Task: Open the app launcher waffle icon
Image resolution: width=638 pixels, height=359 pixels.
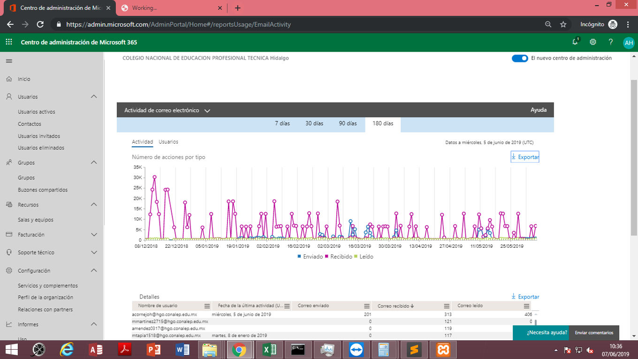Action: click(x=9, y=42)
